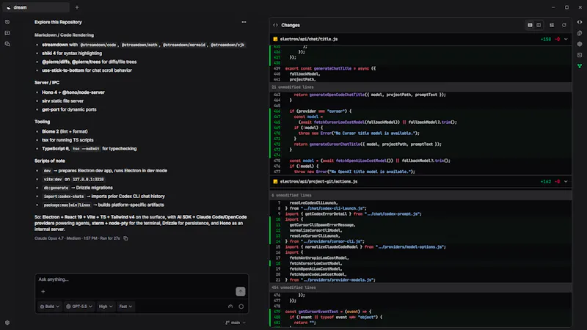Click the @streamdown/mermaid inline code tag

coord(184,45)
